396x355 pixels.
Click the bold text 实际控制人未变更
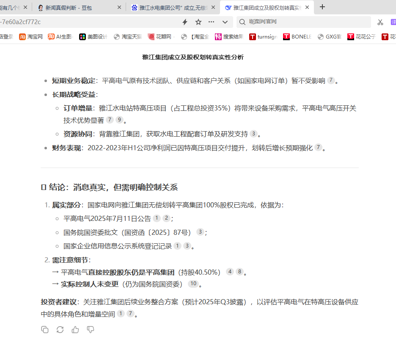coord(90,284)
